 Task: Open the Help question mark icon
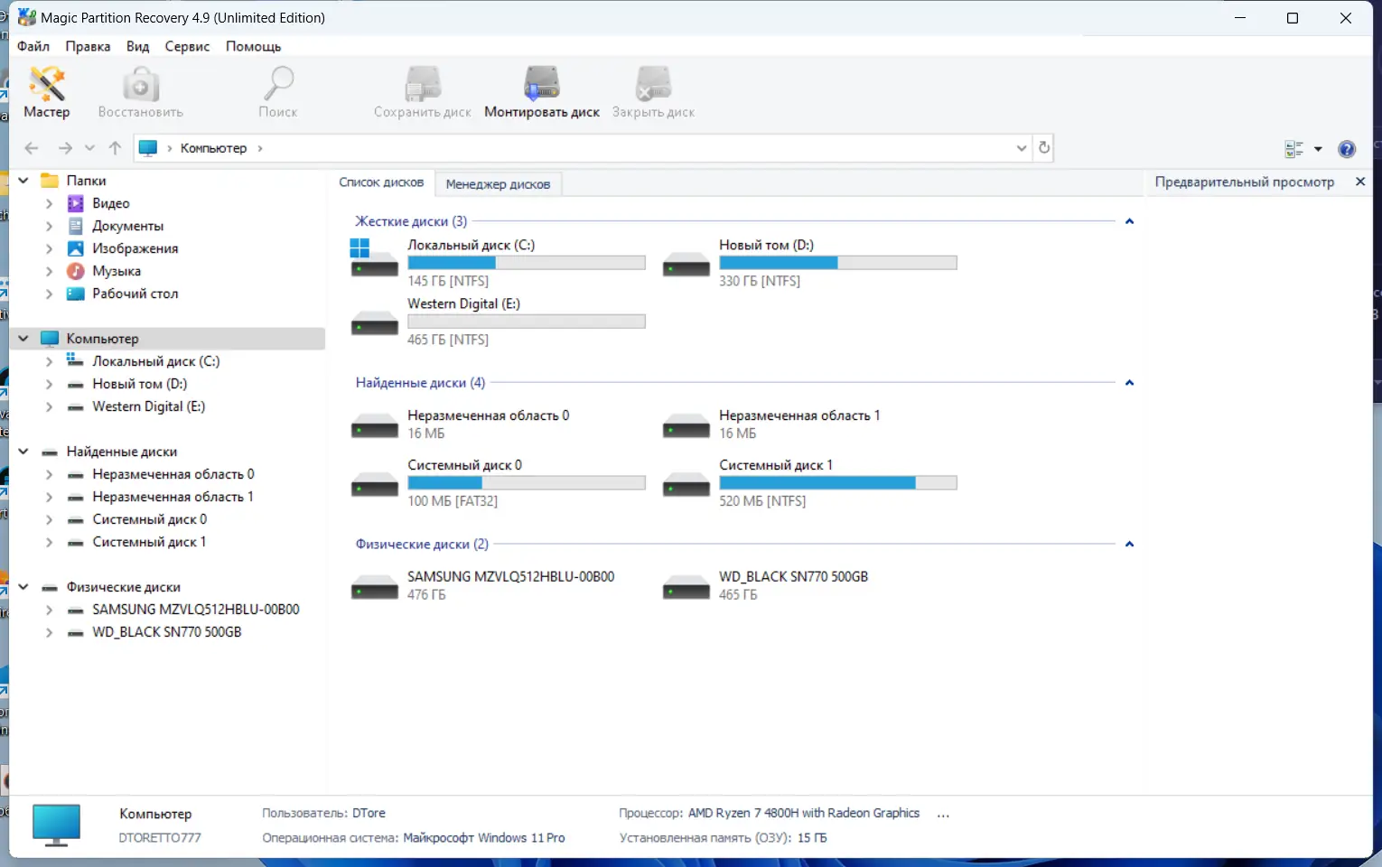click(x=1347, y=148)
